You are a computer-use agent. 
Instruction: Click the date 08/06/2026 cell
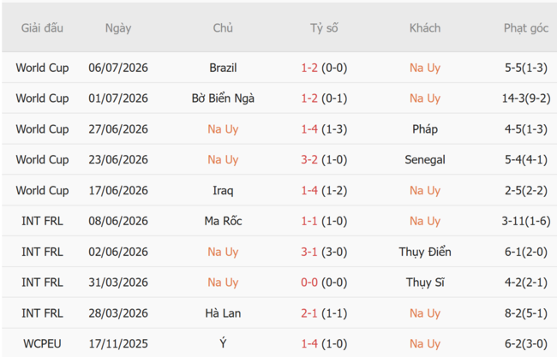click(118, 221)
